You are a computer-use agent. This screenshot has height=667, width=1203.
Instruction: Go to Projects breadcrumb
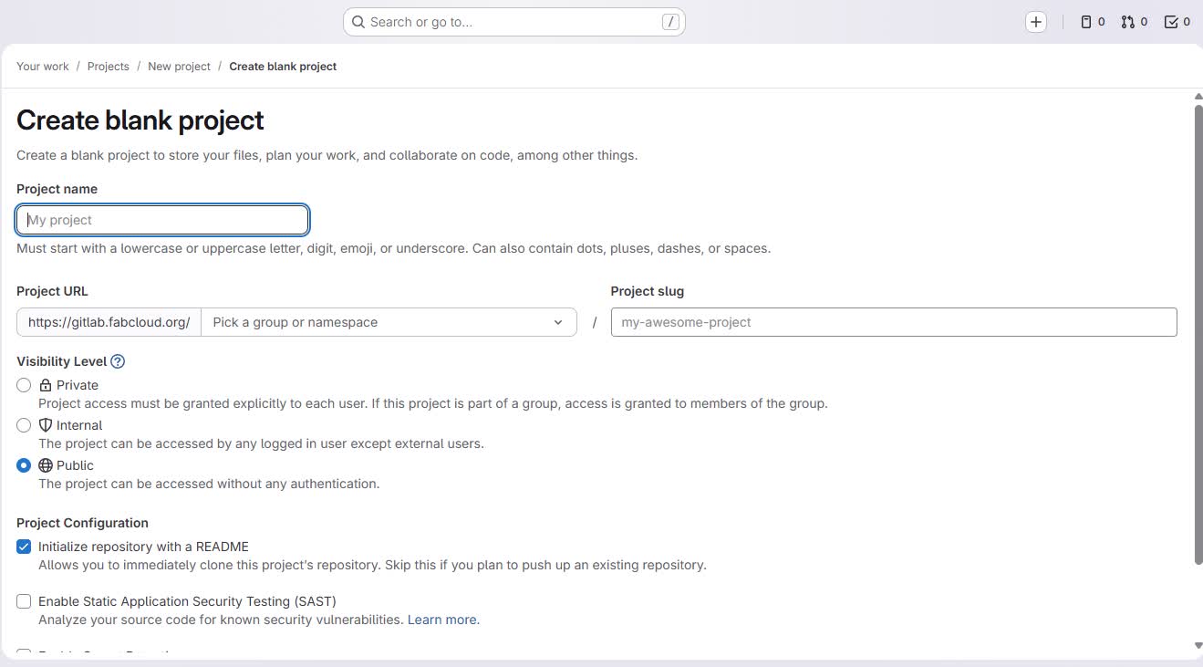coord(108,67)
